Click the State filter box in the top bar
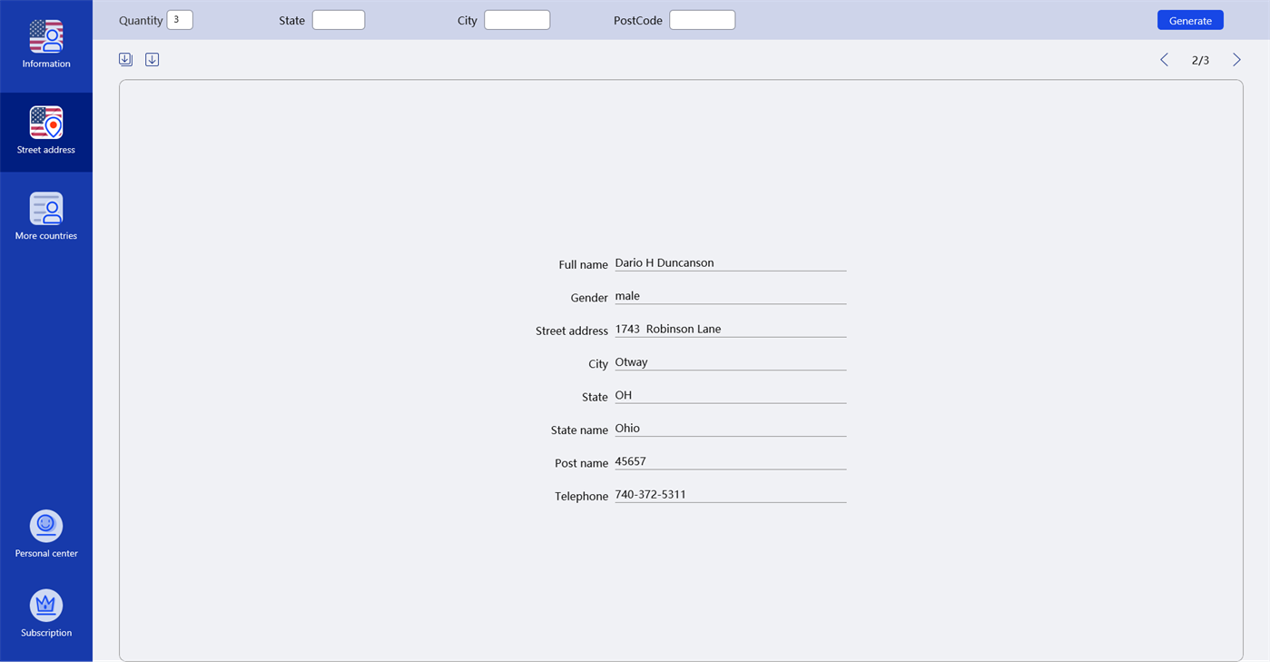This screenshot has width=1270, height=662. (x=339, y=20)
